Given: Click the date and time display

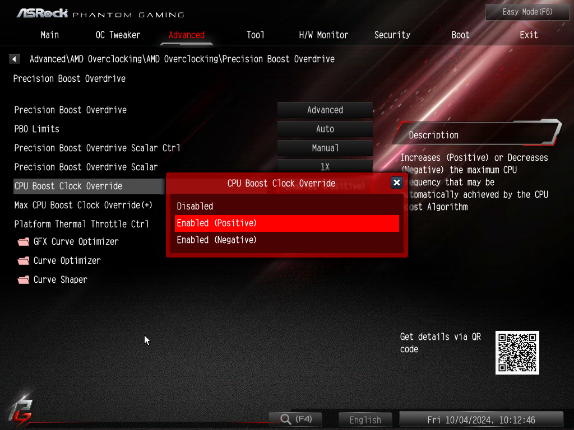Looking at the screenshot, I should coord(481,420).
